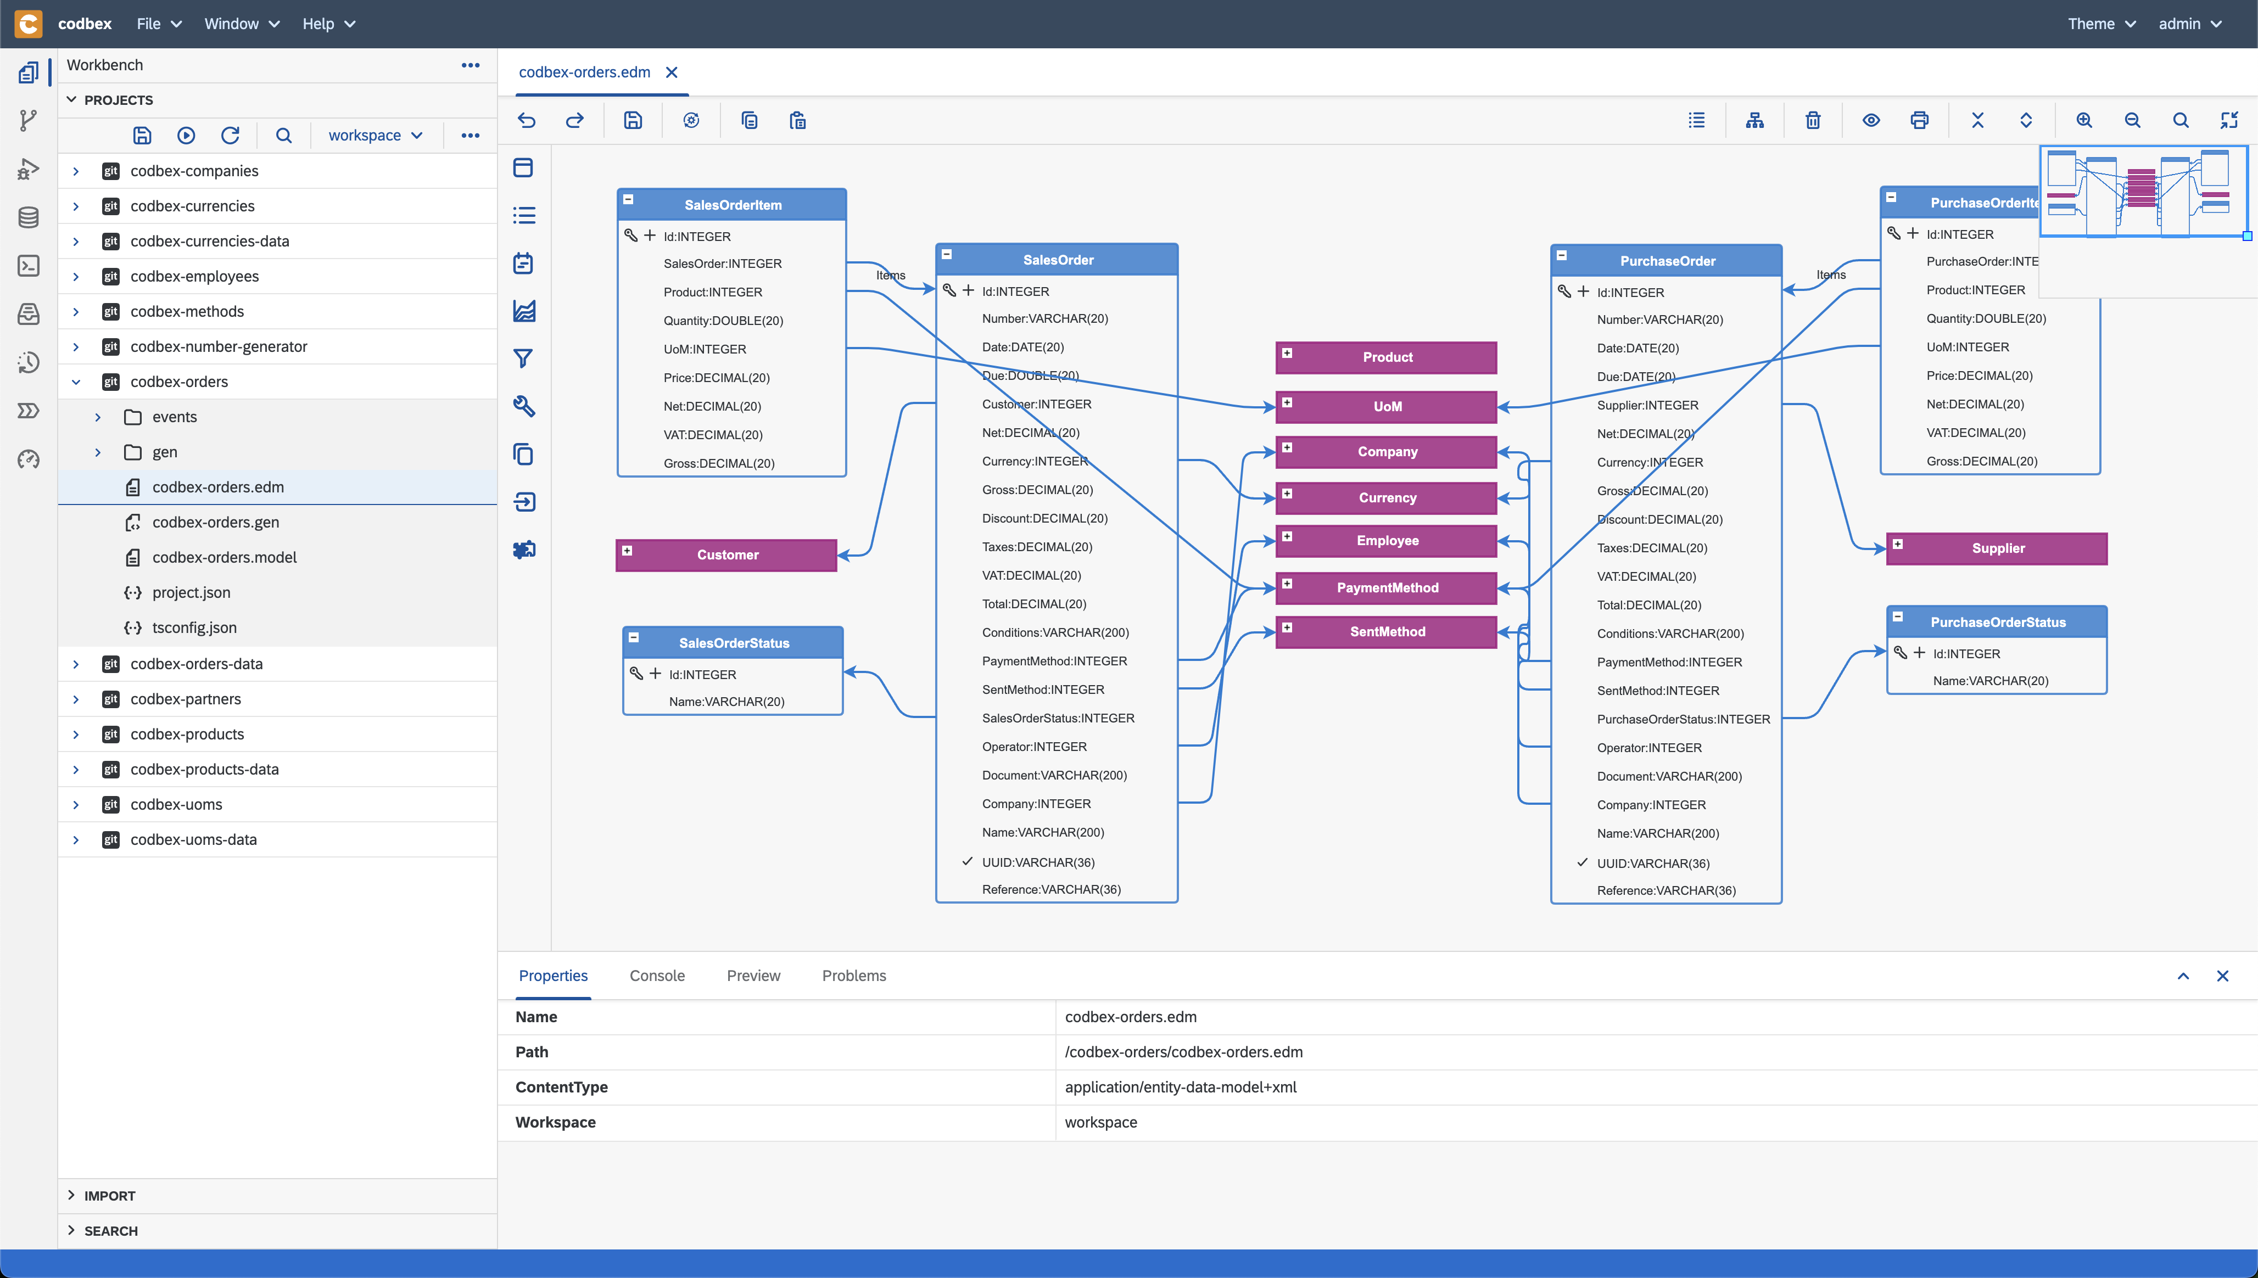Click the actual size magnifier icon

tap(2181, 120)
